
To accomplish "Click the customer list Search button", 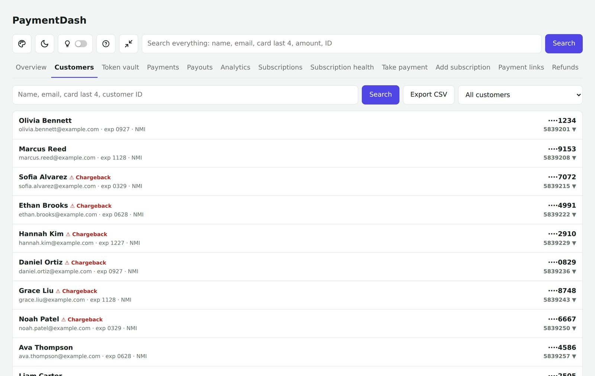I will click(x=380, y=95).
